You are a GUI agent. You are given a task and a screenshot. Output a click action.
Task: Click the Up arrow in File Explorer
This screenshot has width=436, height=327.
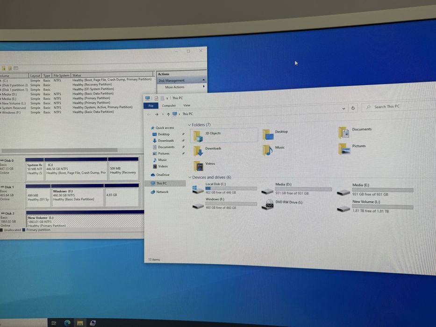(x=168, y=114)
